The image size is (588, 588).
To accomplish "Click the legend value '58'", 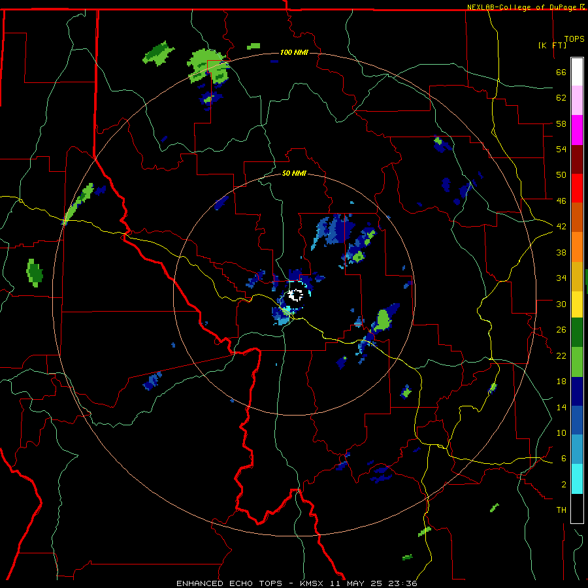I will click(561, 123).
